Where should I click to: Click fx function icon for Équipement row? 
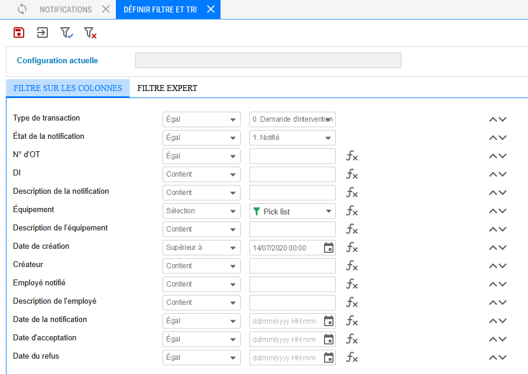(352, 211)
